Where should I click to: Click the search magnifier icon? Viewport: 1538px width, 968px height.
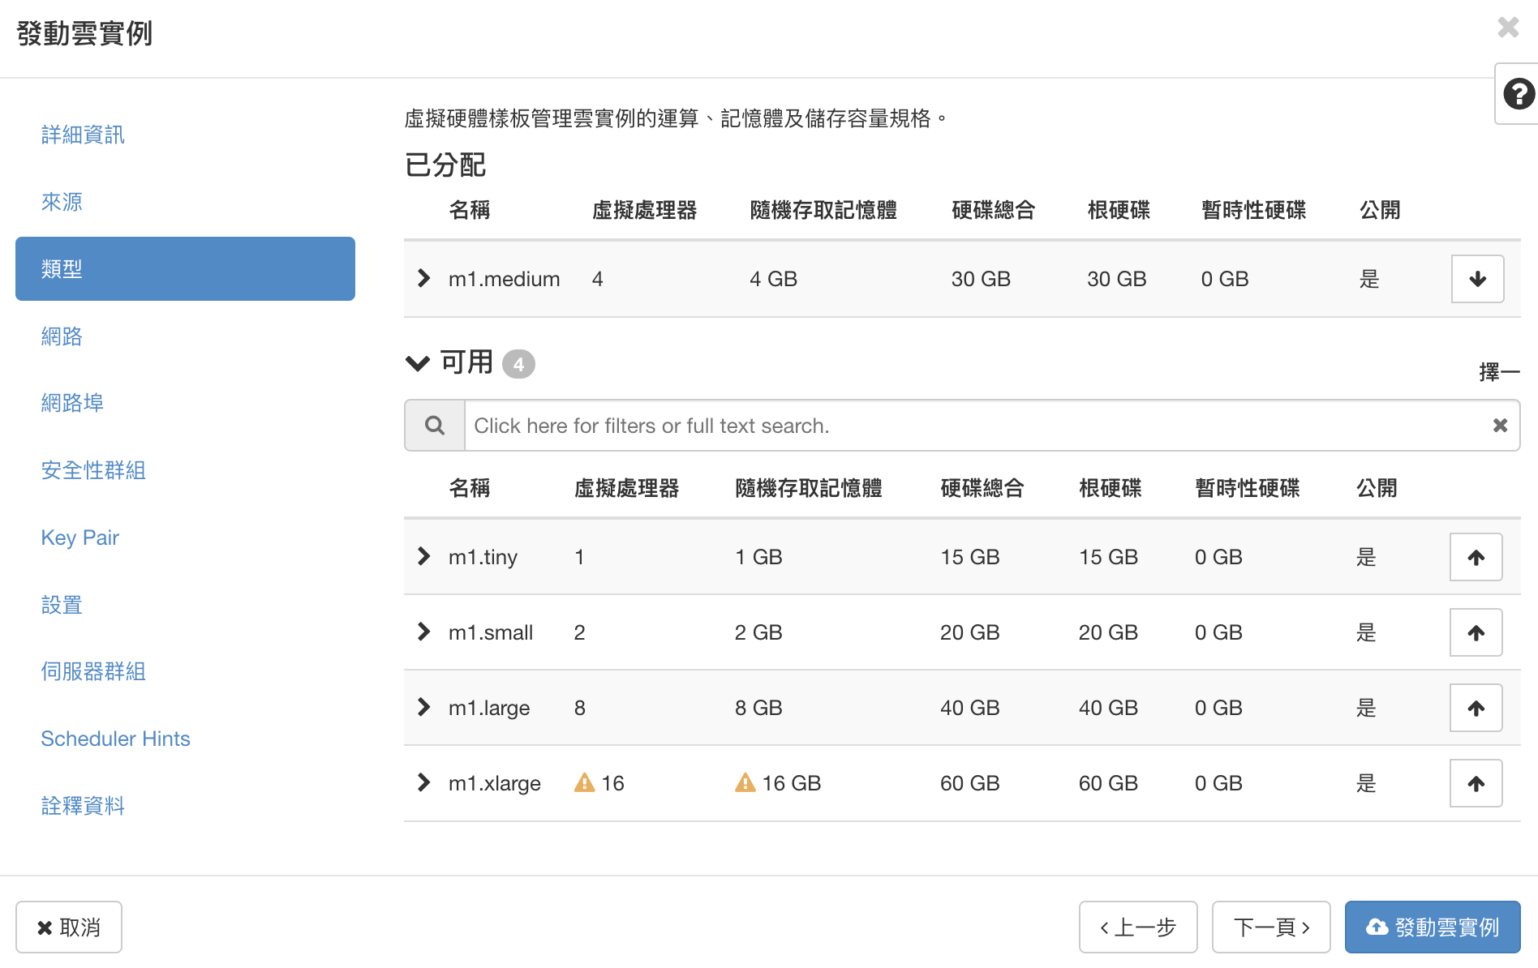tap(435, 426)
